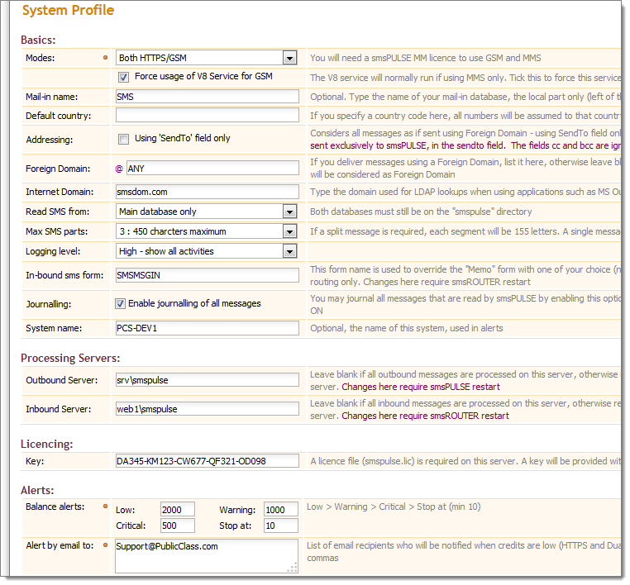Click the 'Changes here require smsPULSE restart' text
Viewport: 630px width, 585px height.
pos(421,387)
